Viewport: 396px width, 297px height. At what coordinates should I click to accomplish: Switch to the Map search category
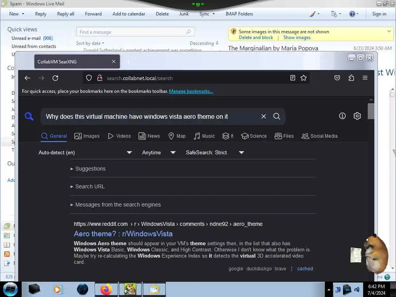coord(177,136)
